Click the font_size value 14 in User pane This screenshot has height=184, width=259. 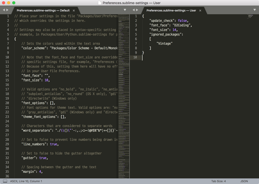coord(174,30)
